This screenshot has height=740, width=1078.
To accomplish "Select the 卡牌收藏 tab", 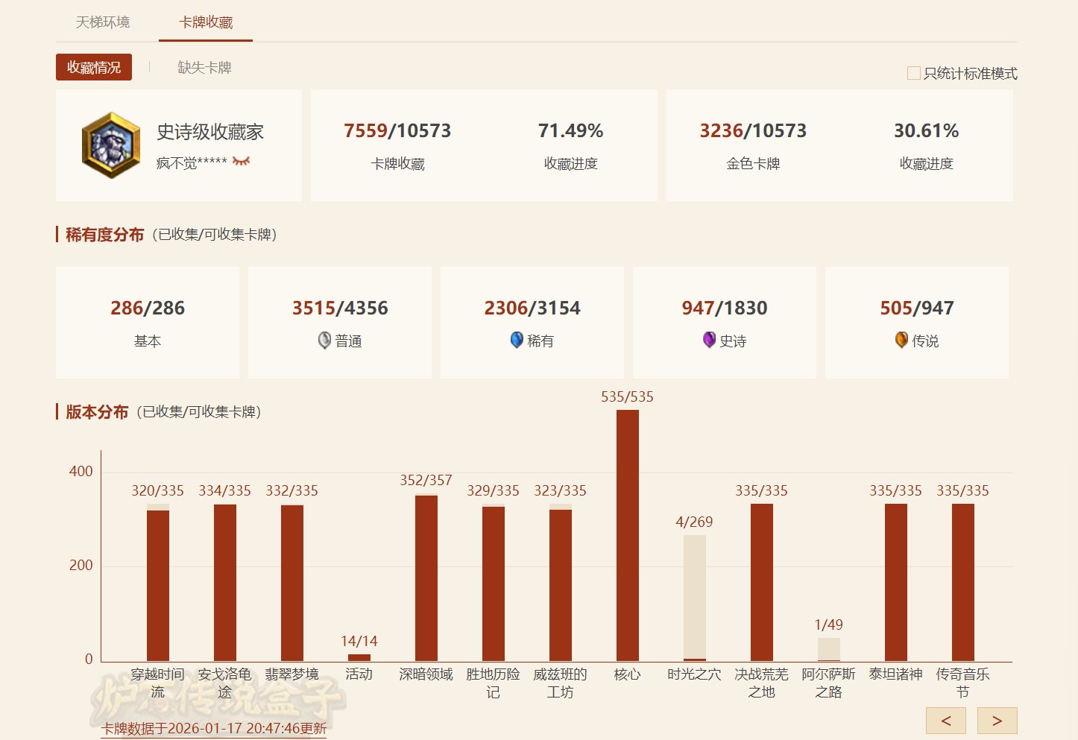I will (206, 22).
